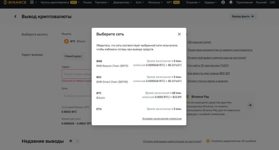Open the notifications bell icon
Image resolution: width=279 pixels, height=150 pixels.
coord(231,2)
